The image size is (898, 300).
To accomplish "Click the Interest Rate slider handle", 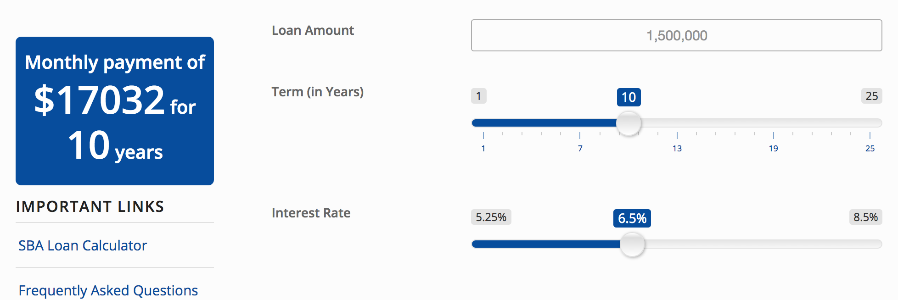I will [632, 244].
